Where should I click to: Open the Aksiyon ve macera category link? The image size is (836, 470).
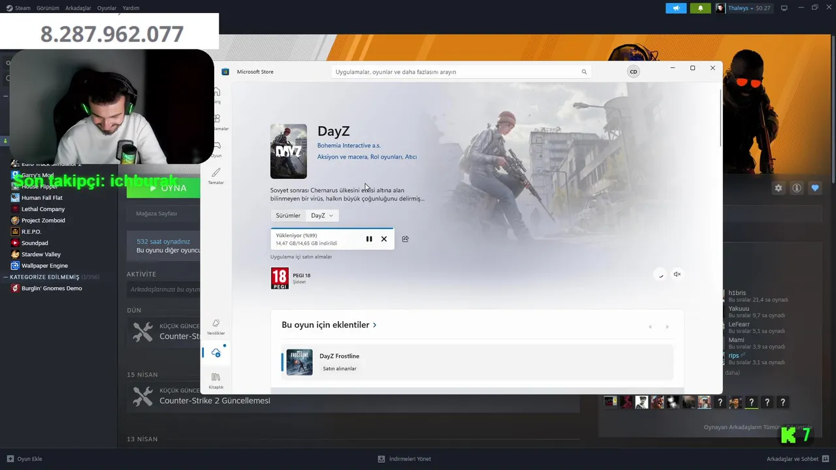[x=342, y=157]
